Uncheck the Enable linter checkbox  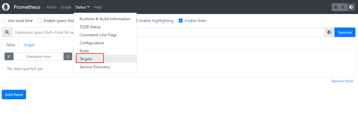pyautogui.click(x=181, y=20)
